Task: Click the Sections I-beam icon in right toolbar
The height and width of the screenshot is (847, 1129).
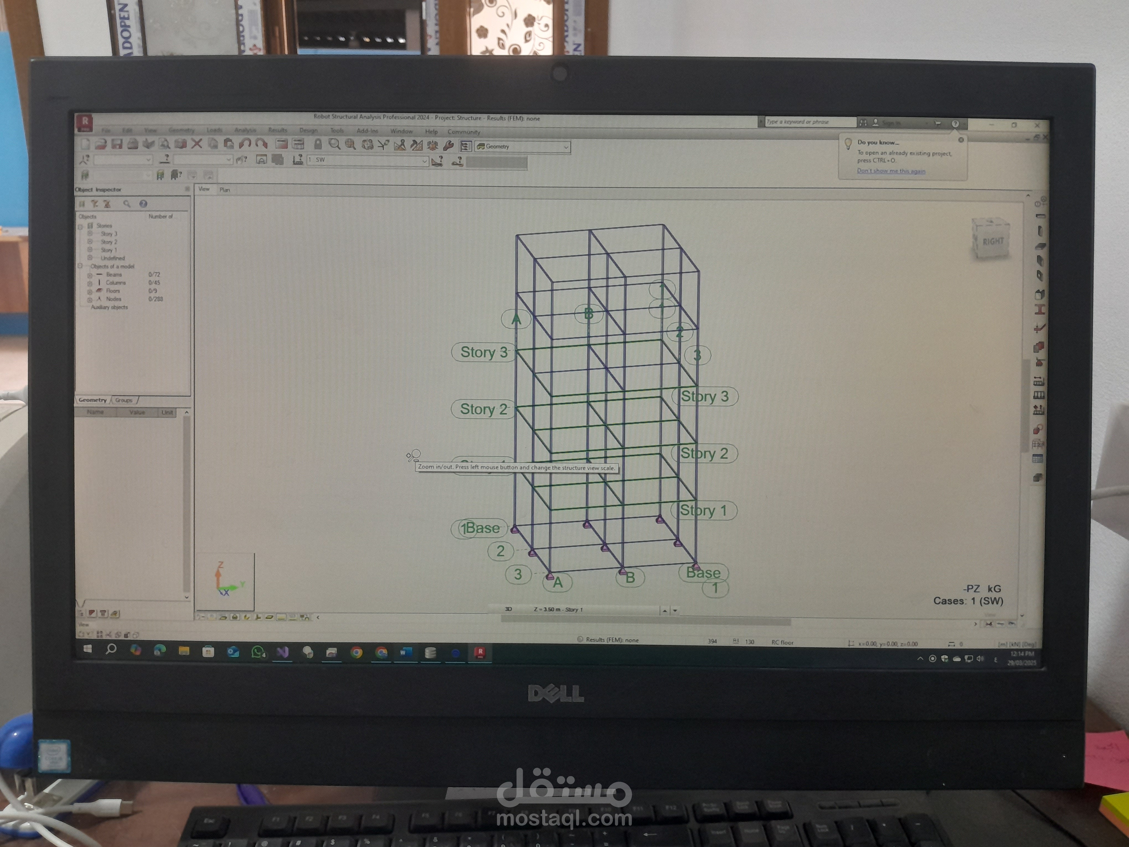Action: point(1040,309)
